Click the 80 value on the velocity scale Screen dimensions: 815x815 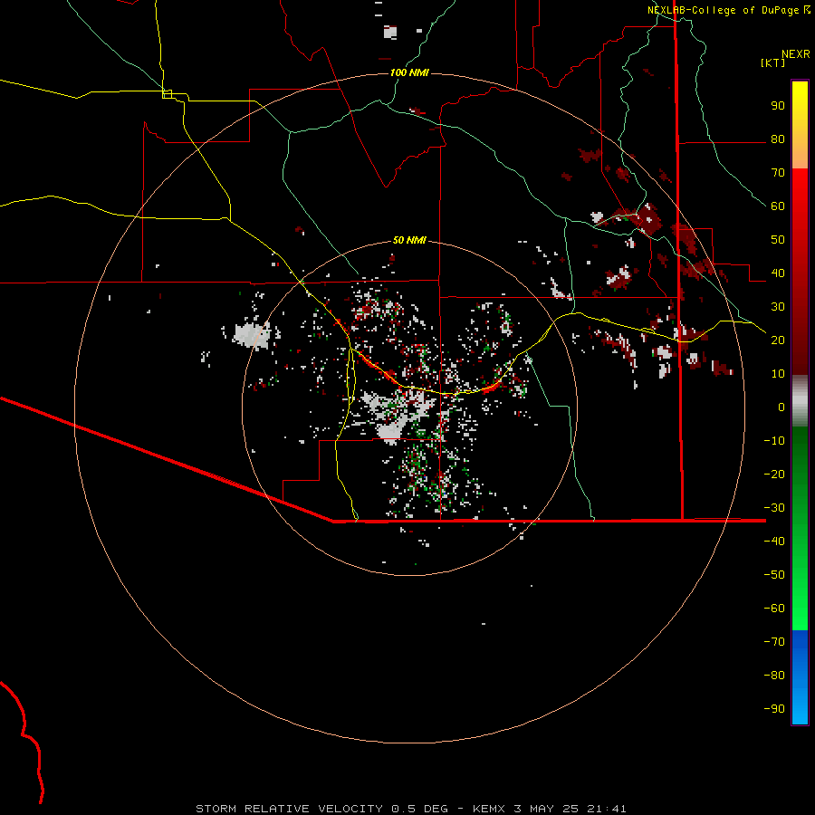778,139
